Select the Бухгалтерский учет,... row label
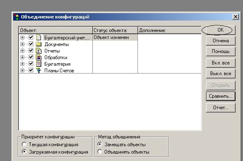243x161 pixels. pos(67,38)
